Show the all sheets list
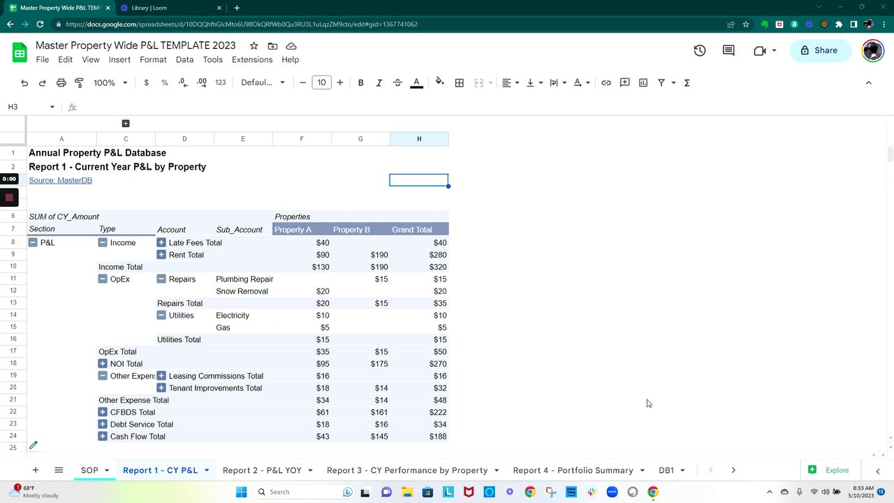This screenshot has height=503, width=894. [59, 470]
